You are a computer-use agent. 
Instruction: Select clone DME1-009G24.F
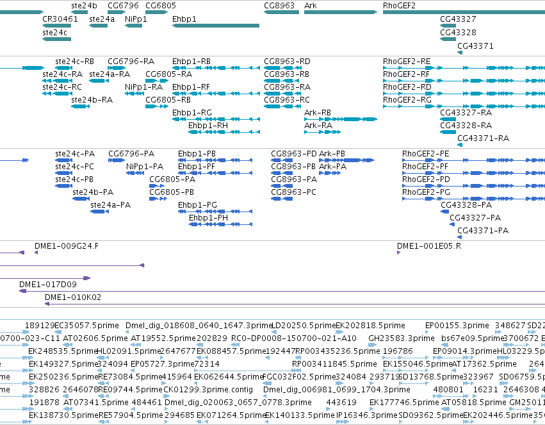pyautogui.click(x=67, y=246)
